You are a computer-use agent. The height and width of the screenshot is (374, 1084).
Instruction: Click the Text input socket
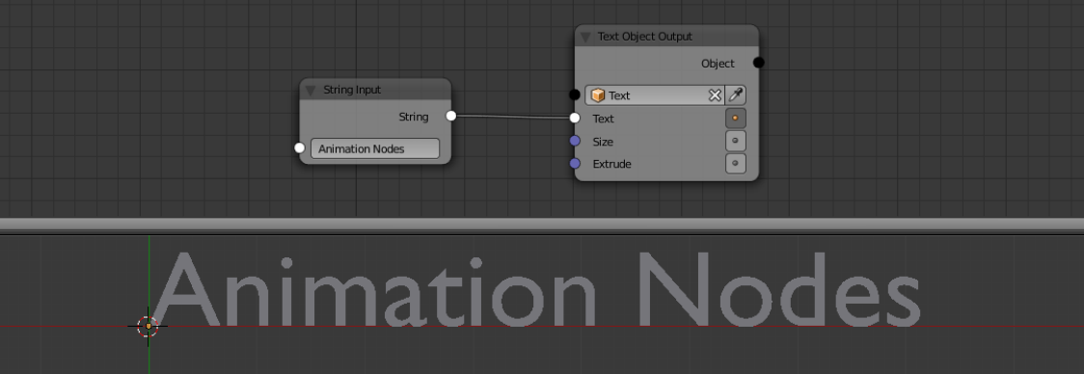575,118
